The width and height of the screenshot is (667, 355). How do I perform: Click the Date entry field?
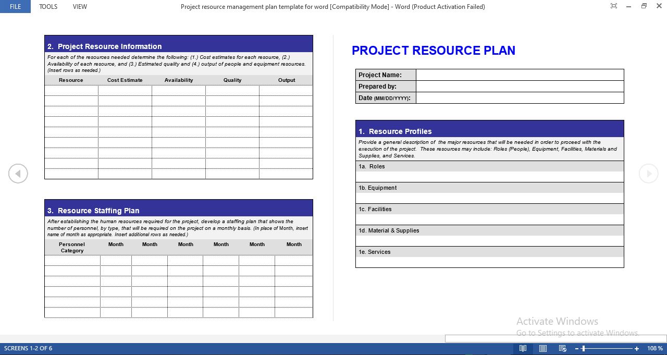pos(520,97)
